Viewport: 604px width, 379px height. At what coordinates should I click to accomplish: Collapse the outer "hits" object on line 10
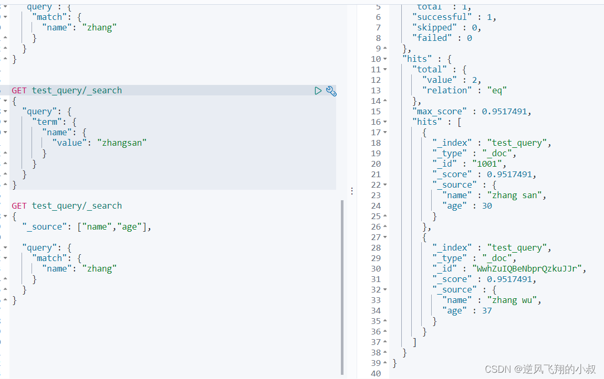tap(386, 59)
